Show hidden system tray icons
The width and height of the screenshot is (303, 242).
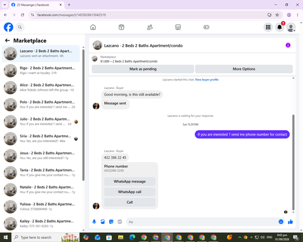click(239, 237)
